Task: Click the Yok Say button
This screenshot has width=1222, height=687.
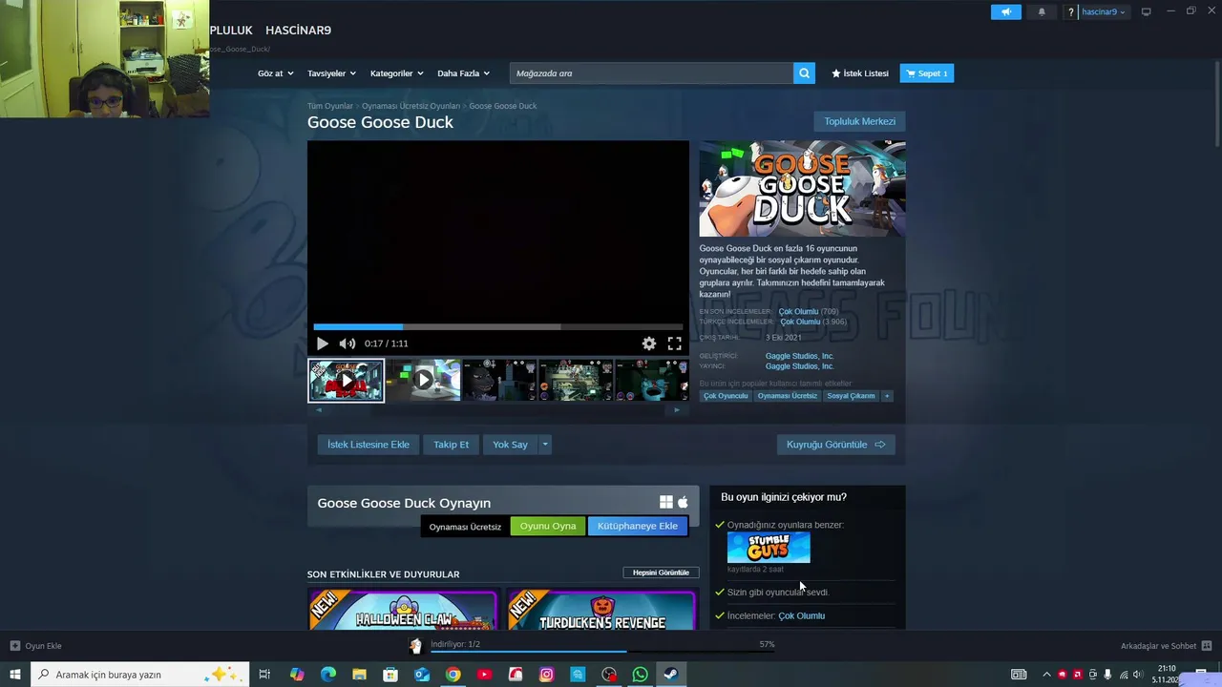Action: pyautogui.click(x=510, y=445)
